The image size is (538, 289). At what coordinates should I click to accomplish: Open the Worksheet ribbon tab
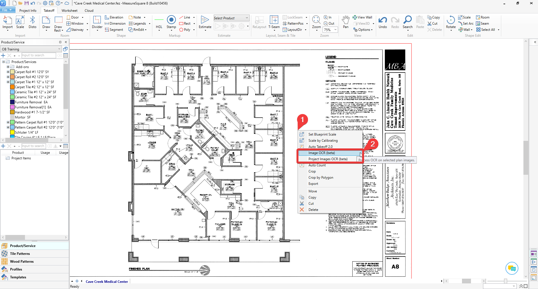pyautogui.click(x=69, y=11)
